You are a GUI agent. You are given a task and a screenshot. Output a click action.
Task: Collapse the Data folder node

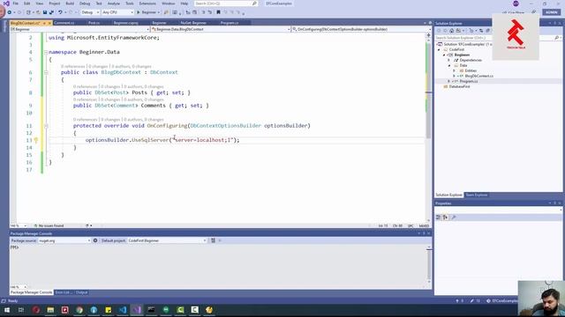pos(449,66)
